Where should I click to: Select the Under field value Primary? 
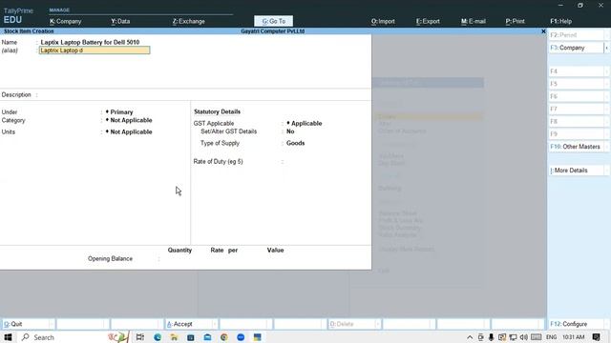coord(121,112)
